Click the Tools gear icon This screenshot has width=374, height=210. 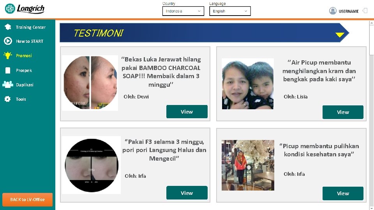tap(8, 99)
